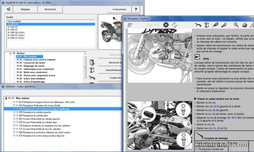Screen dimensions: 254x152
Task: Click the blue N° 46 5 691 link
Action: 235,118
